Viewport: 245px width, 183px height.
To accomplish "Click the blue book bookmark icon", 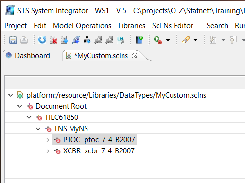I will (x=140, y=40).
